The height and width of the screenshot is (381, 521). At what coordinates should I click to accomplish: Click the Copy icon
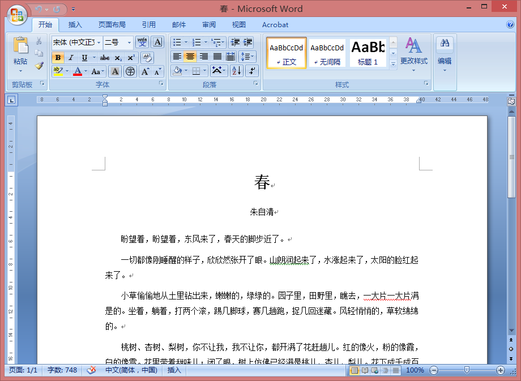[39, 53]
